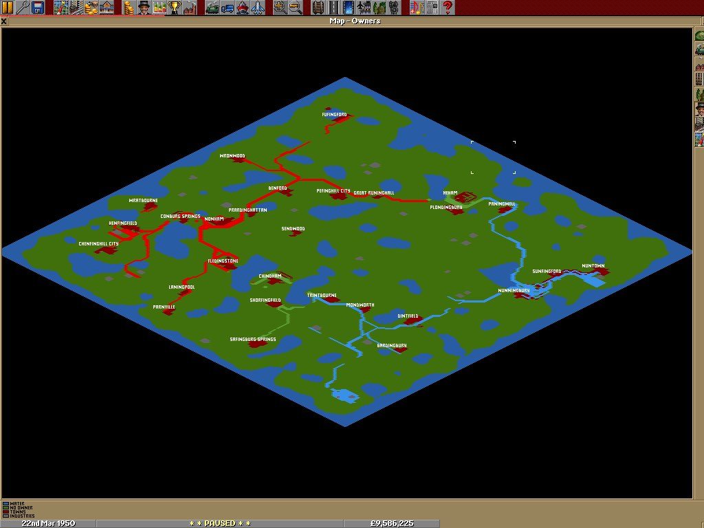Switch map to routes view via track button
Image resolution: width=704 pixels, height=528 pixels.
click(x=699, y=80)
